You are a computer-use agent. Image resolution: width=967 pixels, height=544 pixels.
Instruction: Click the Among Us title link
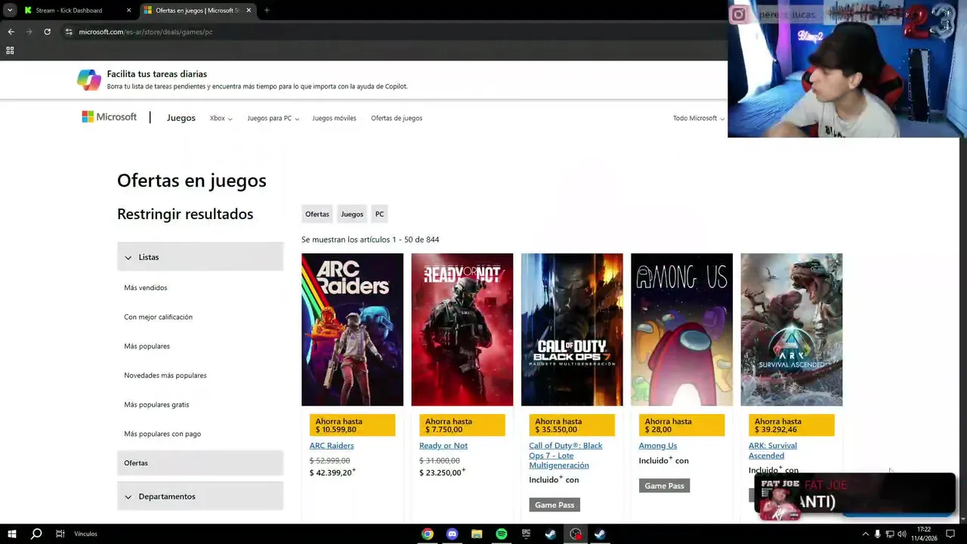coord(658,446)
